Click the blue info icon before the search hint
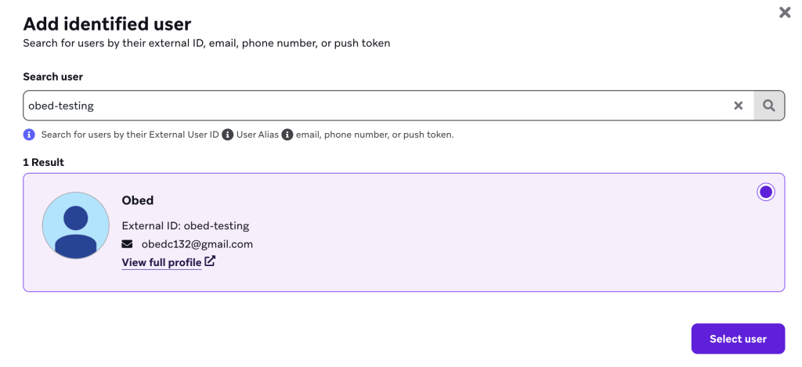Screen dimensions: 802x367 [29, 135]
